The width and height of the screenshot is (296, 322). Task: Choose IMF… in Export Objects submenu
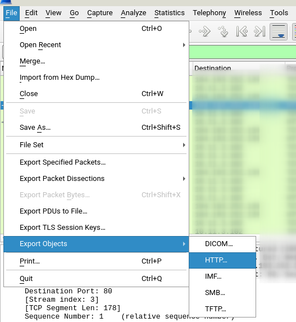(222, 276)
